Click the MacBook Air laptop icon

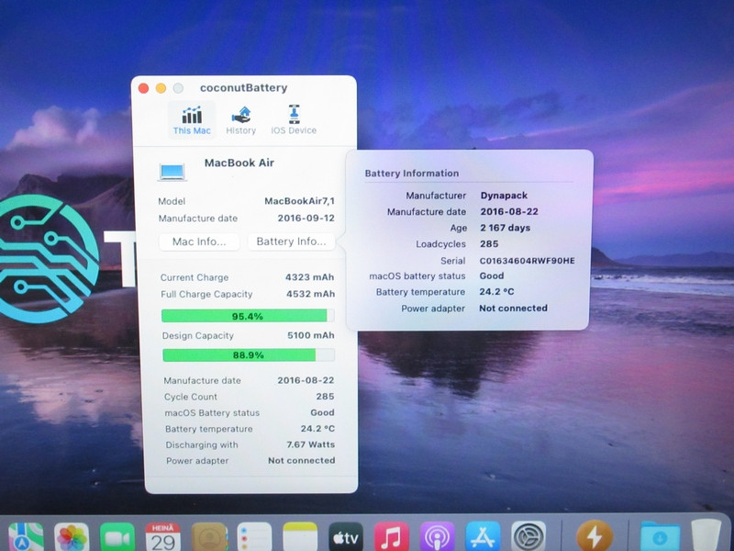(x=172, y=172)
